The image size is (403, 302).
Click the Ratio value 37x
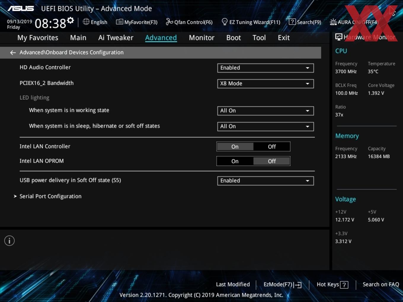point(339,115)
